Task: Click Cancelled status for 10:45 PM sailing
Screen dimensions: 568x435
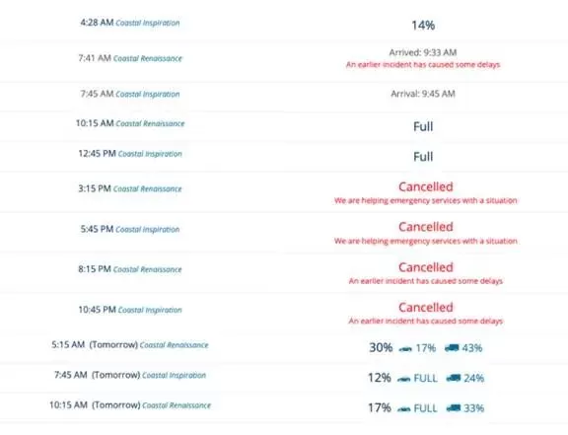Action: [x=426, y=308]
